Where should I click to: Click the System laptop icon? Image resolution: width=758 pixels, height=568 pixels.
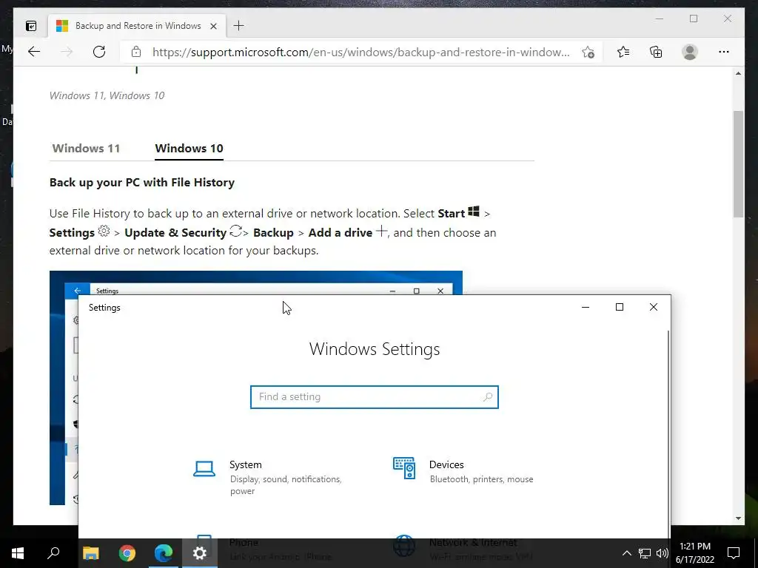tap(204, 469)
